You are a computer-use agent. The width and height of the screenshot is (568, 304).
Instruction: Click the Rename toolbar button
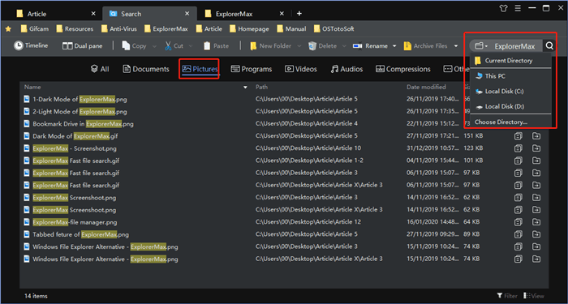370,46
